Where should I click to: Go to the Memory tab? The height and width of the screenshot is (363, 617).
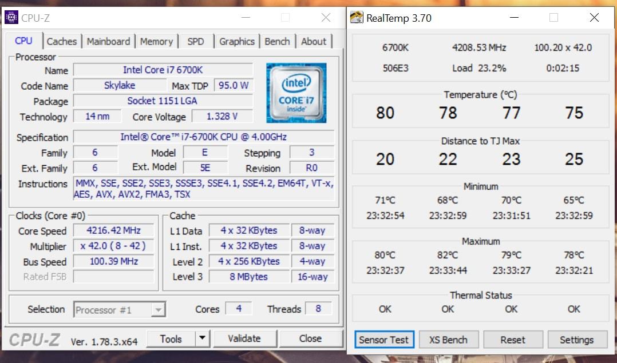156,41
